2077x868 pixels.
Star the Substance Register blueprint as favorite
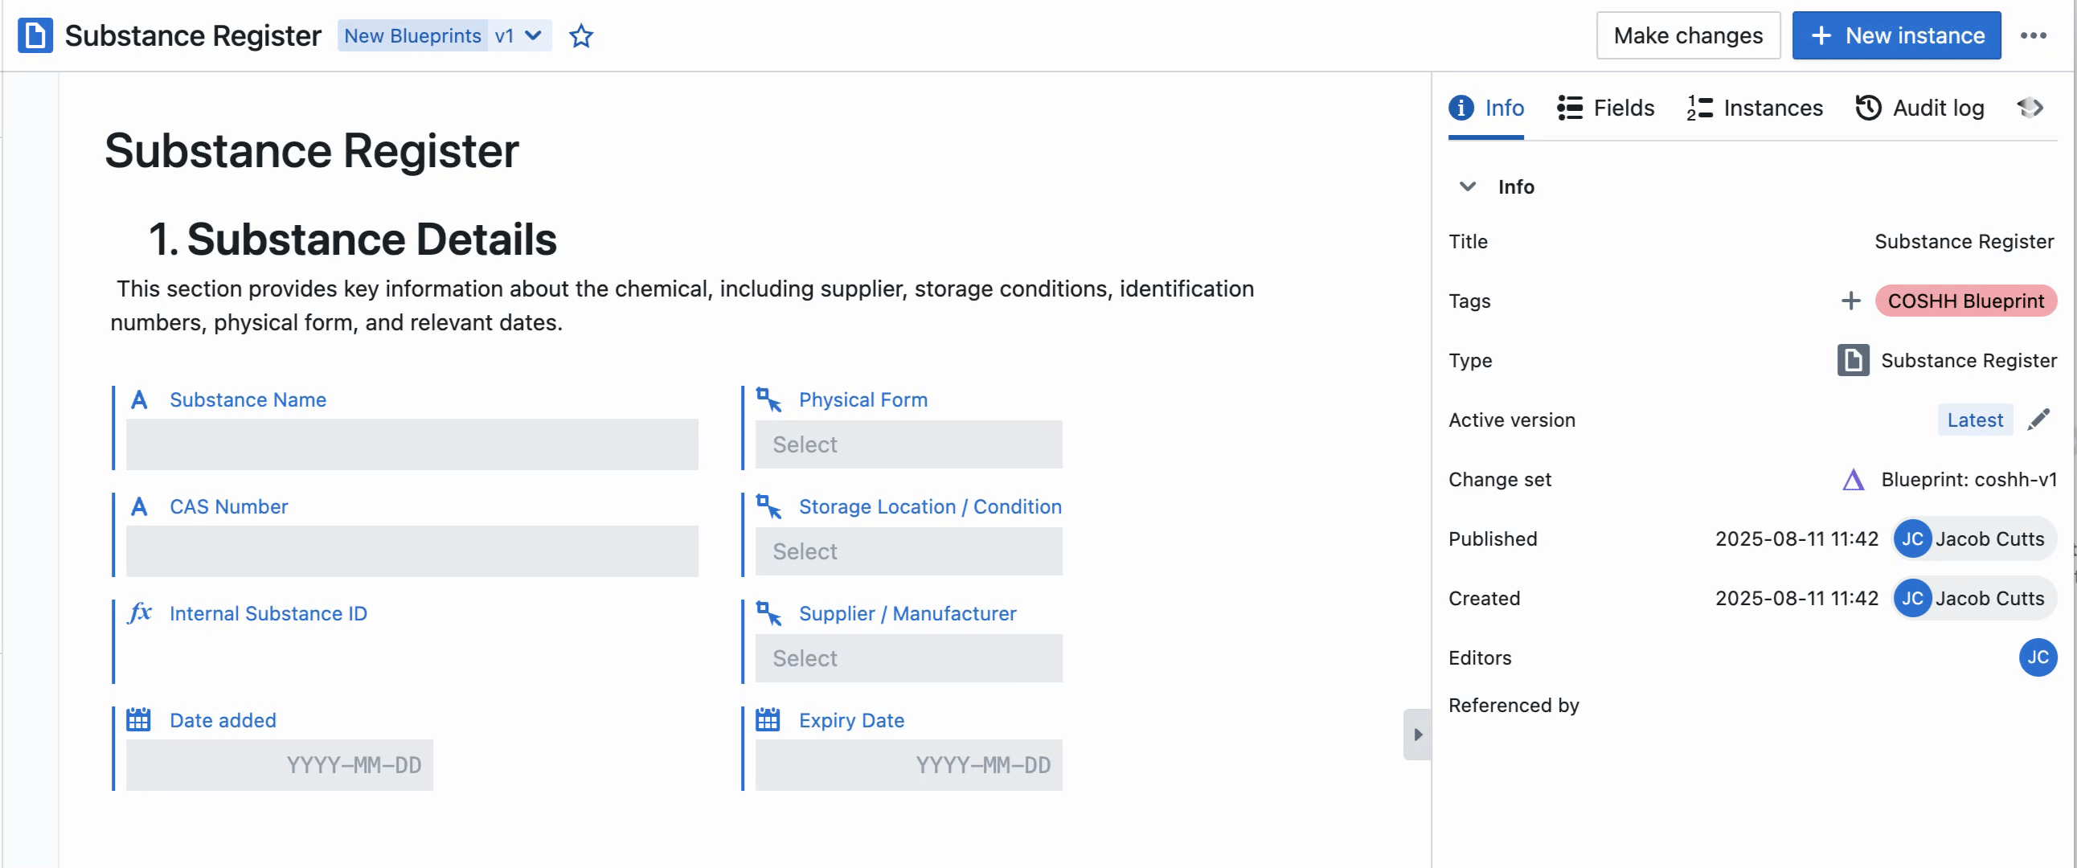click(x=580, y=35)
